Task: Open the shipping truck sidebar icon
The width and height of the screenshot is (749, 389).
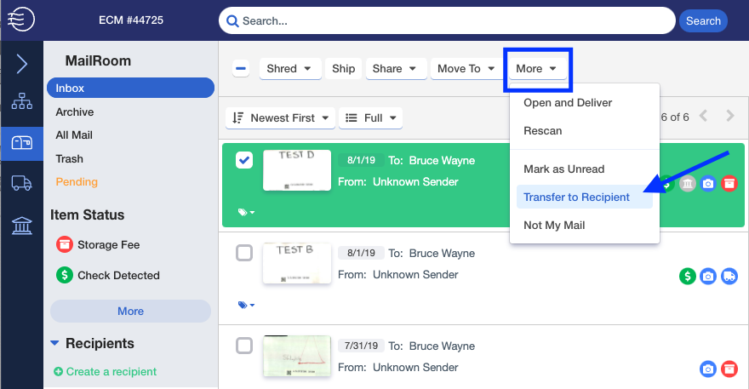Action: [x=22, y=182]
